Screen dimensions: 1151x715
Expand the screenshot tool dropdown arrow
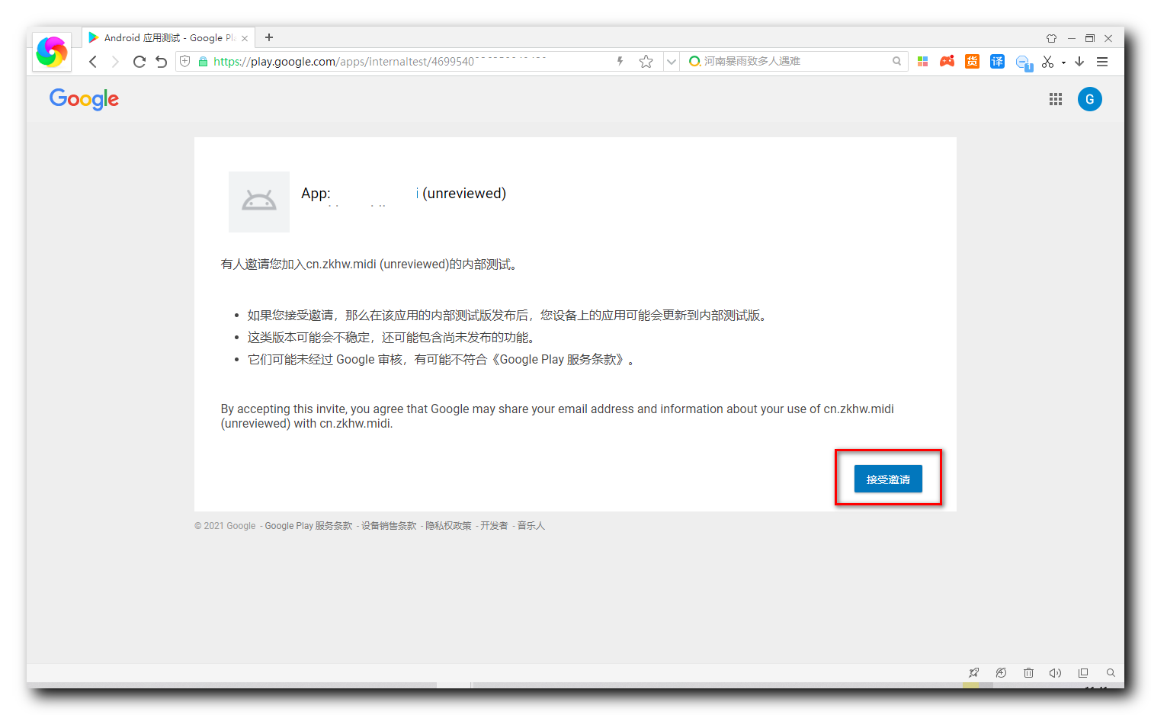click(1063, 63)
